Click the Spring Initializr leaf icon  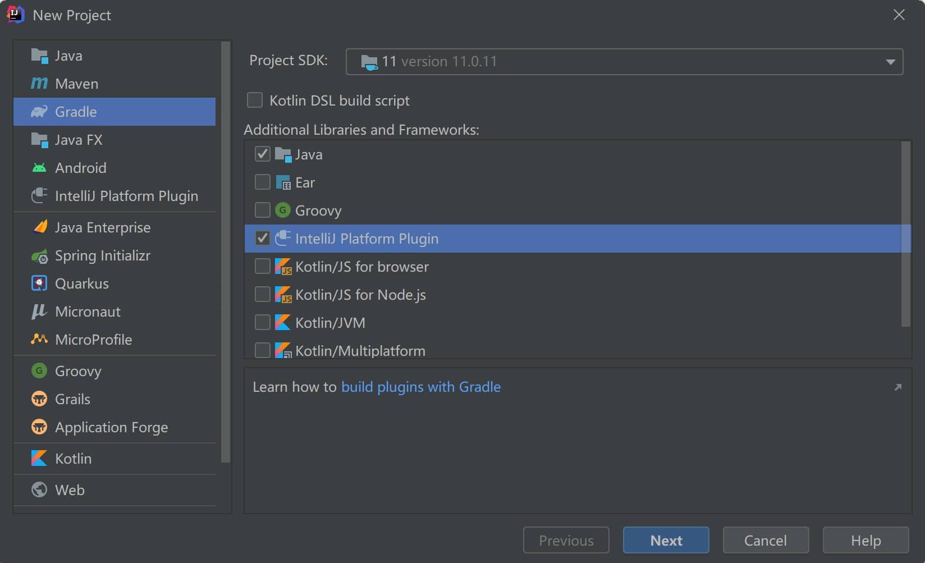tap(39, 256)
